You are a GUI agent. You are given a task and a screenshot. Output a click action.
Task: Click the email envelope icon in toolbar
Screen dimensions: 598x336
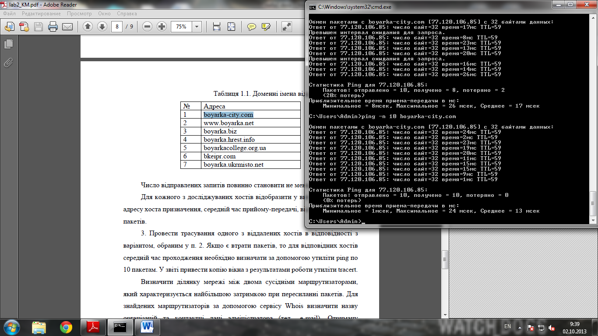click(x=67, y=27)
